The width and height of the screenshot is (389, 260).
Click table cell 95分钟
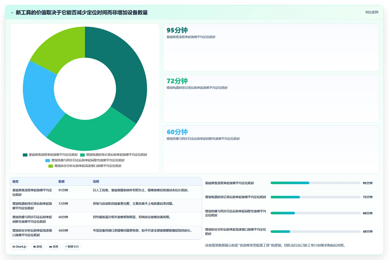point(63,190)
